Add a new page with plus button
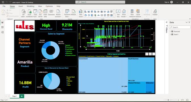This screenshot has height=102, width=191. [22, 96]
